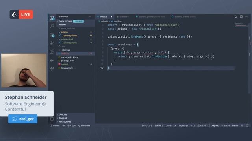
Task: Open the Docker whale view icon
Action: 52,60
